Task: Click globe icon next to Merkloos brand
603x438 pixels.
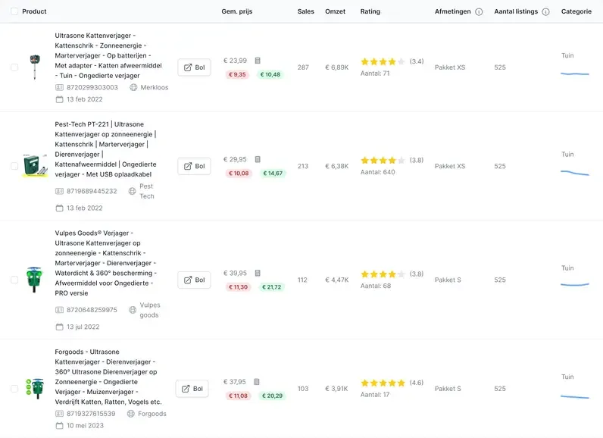Action: (133, 88)
